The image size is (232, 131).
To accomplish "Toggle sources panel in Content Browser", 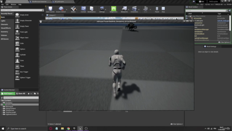I will 2,98.
